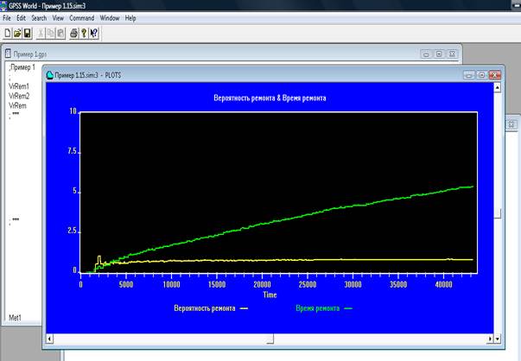This screenshot has width=521, height=361.
Task: Maximize the PLOTS window
Action: 482,75
